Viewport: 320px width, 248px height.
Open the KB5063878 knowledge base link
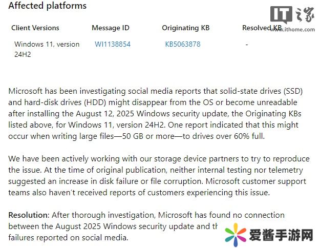[183, 44]
